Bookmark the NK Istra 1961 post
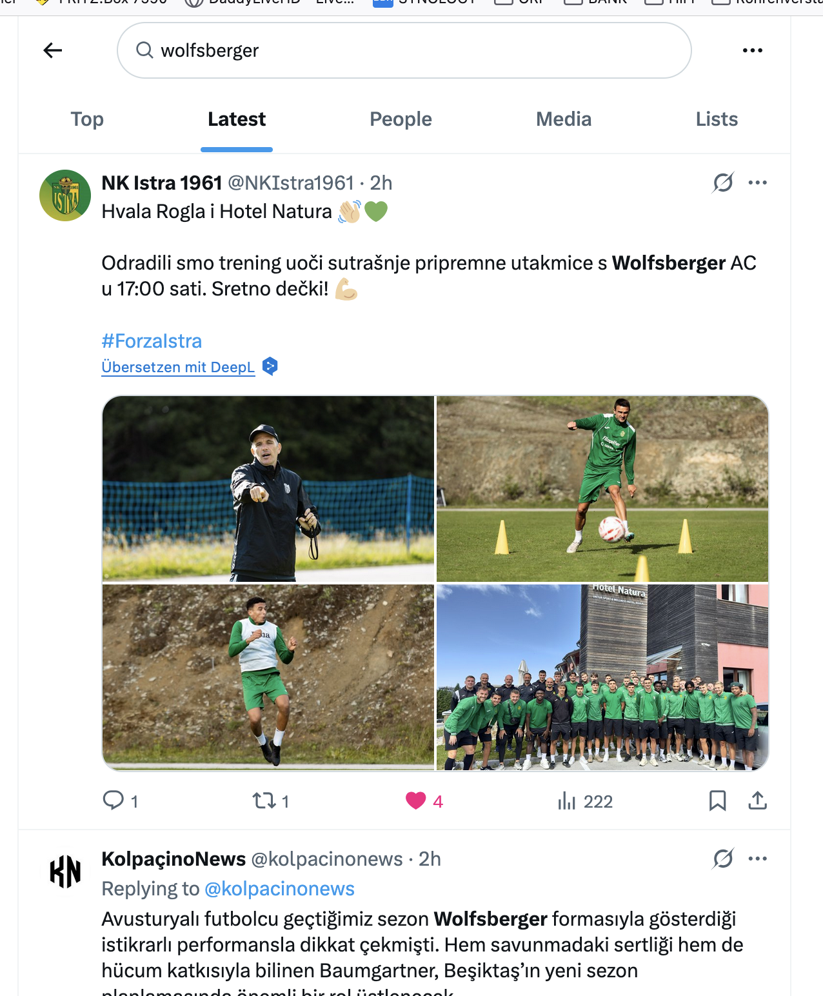 [x=718, y=801]
